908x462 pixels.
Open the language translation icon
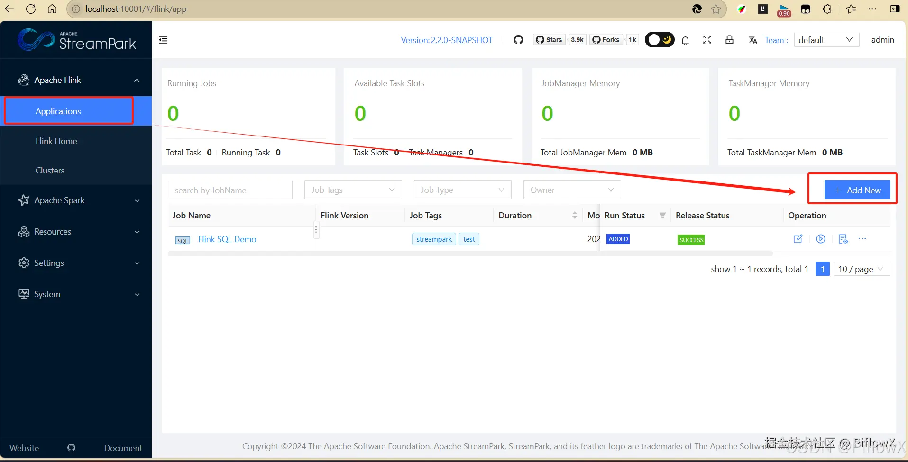[753, 40]
